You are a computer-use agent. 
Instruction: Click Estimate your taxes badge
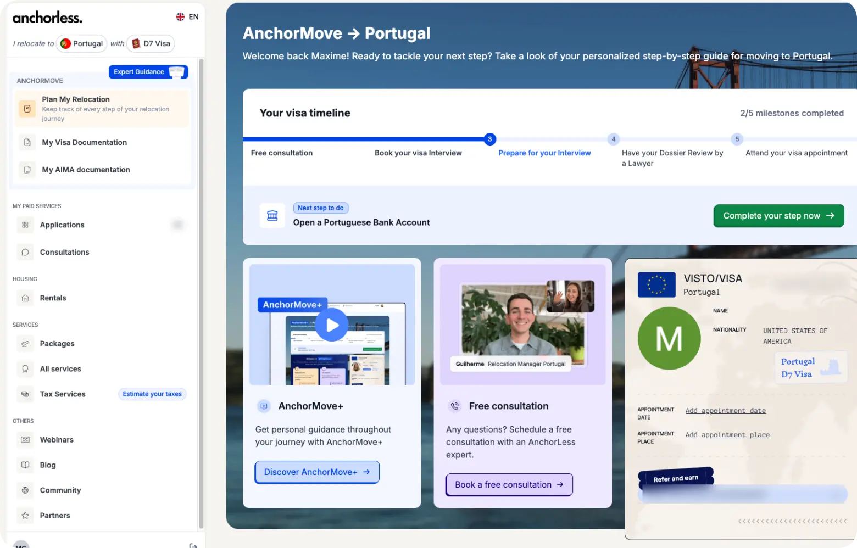(152, 394)
